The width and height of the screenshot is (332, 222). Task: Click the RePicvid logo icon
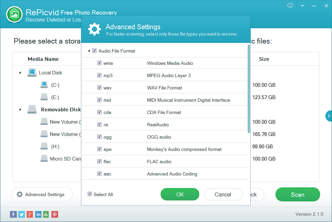[14, 15]
